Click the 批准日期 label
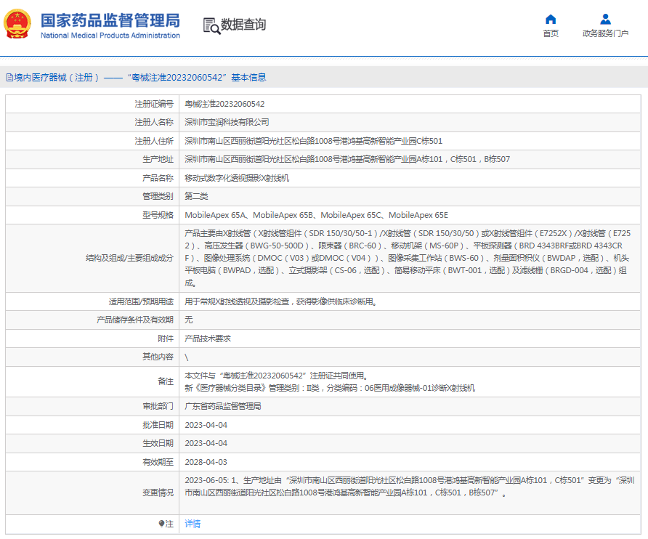This screenshot has width=648, height=539. click(158, 425)
